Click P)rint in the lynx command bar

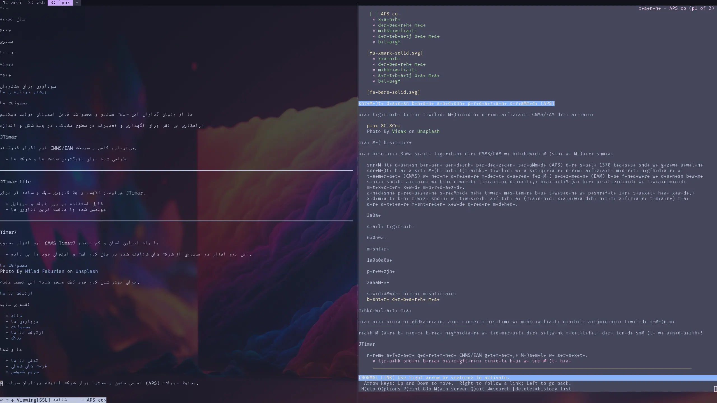click(412, 389)
